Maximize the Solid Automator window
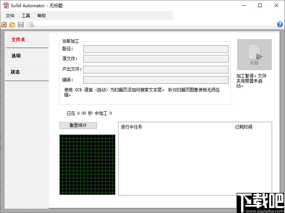 click(x=260, y=5)
